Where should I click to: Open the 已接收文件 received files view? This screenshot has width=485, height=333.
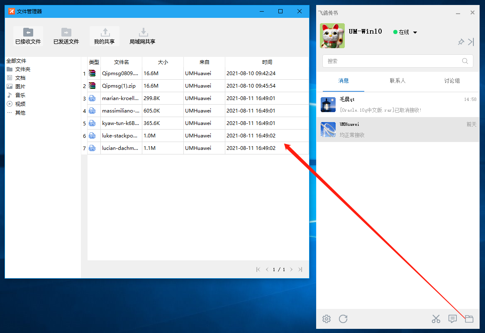coord(28,36)
